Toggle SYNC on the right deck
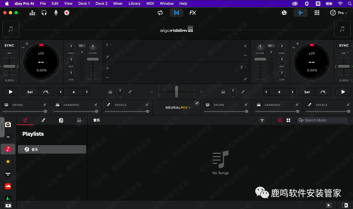353x209 pixels. click(x=344, y=45)
